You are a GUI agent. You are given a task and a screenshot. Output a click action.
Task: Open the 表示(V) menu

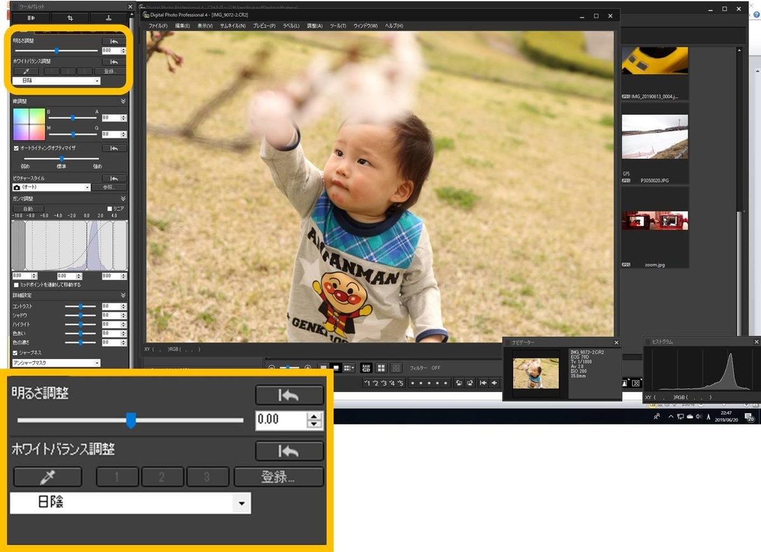204,26
